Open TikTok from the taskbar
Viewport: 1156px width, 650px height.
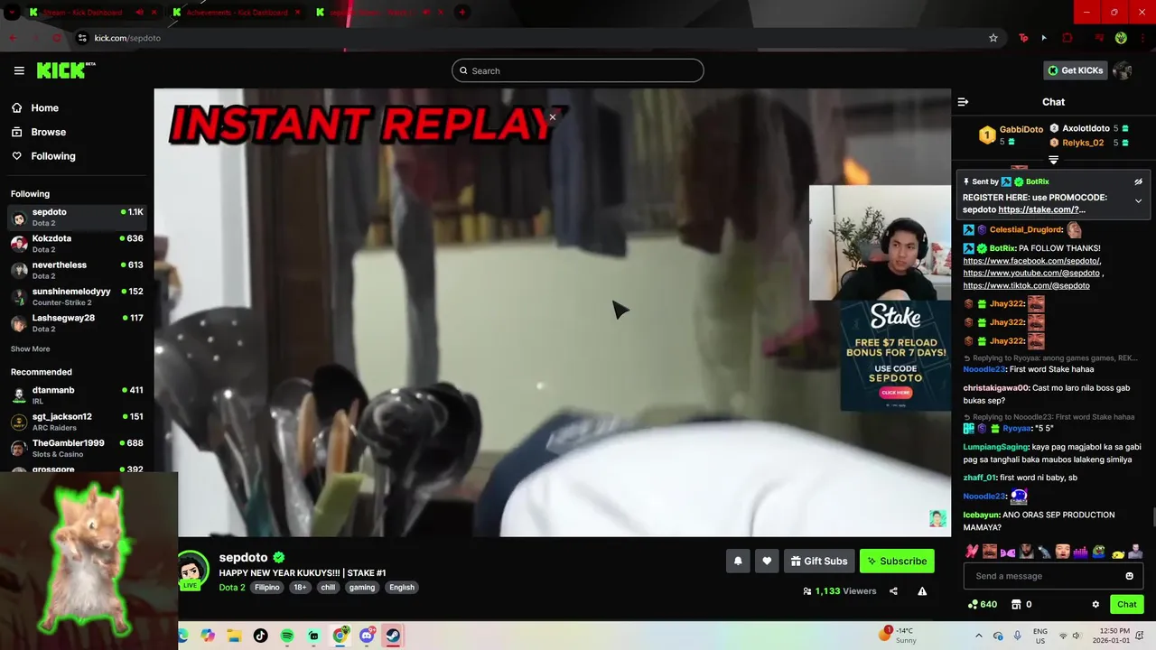click(x=261, y=636)
